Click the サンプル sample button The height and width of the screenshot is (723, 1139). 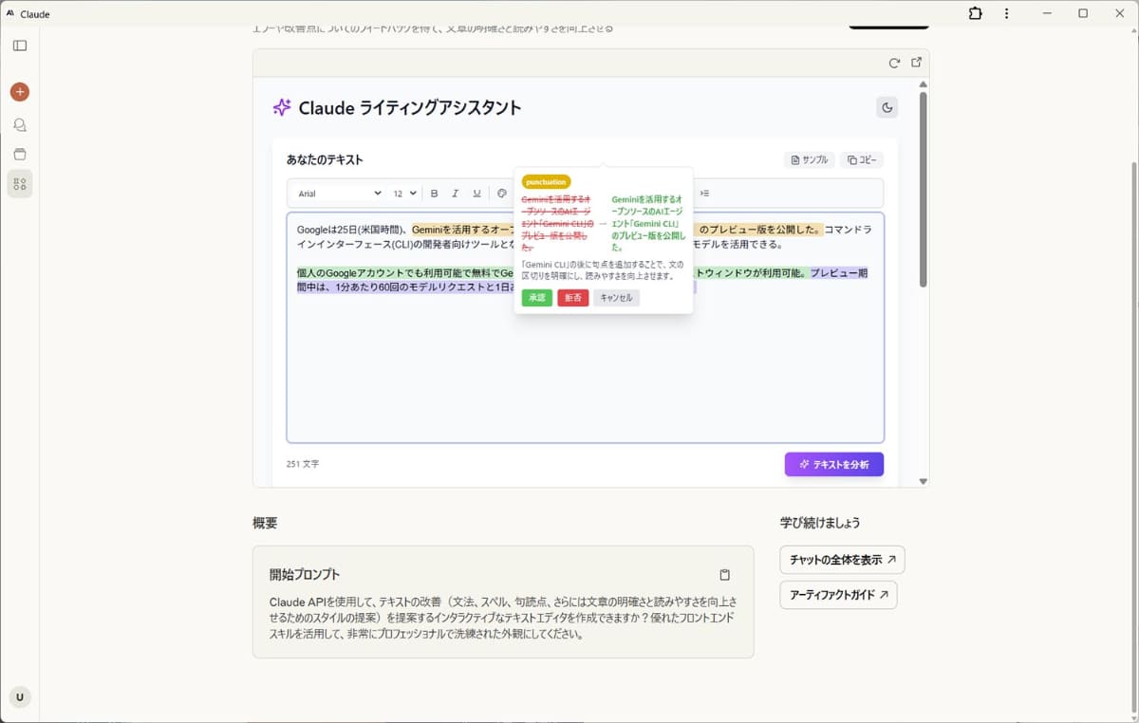point(810,159)
